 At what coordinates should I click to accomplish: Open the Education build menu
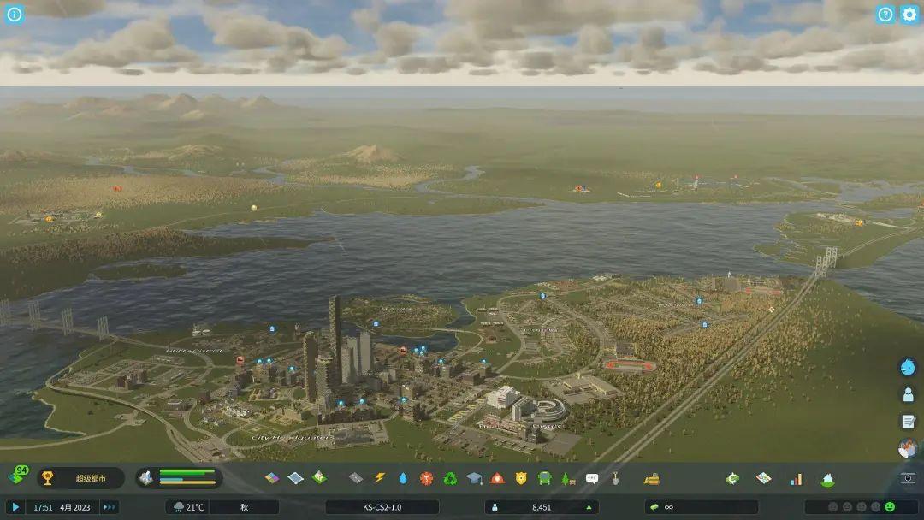point(474,478)
